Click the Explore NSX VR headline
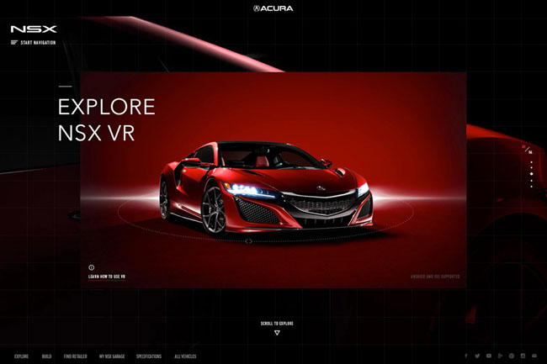Screen dimensions: 547x364 pos(106,120)
